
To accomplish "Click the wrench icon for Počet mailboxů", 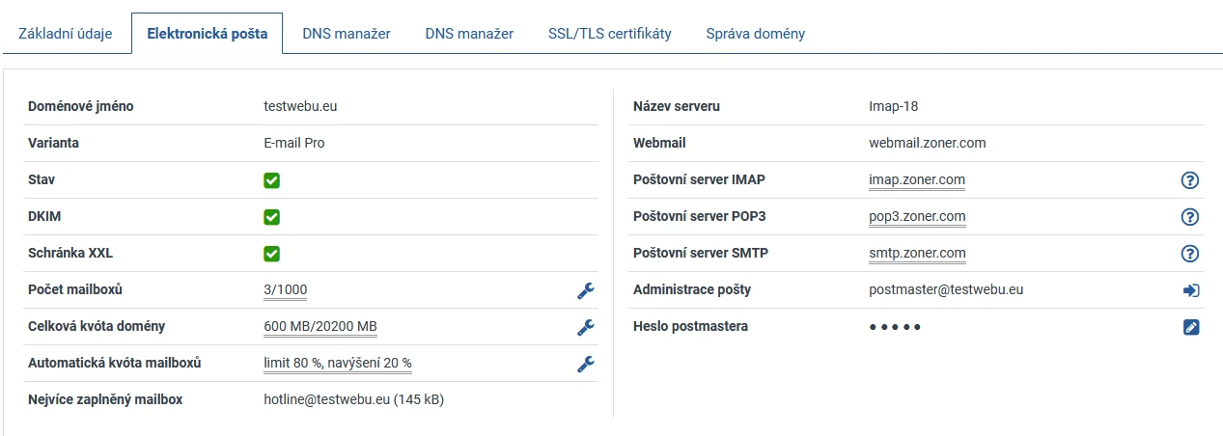I will point(585,290).
